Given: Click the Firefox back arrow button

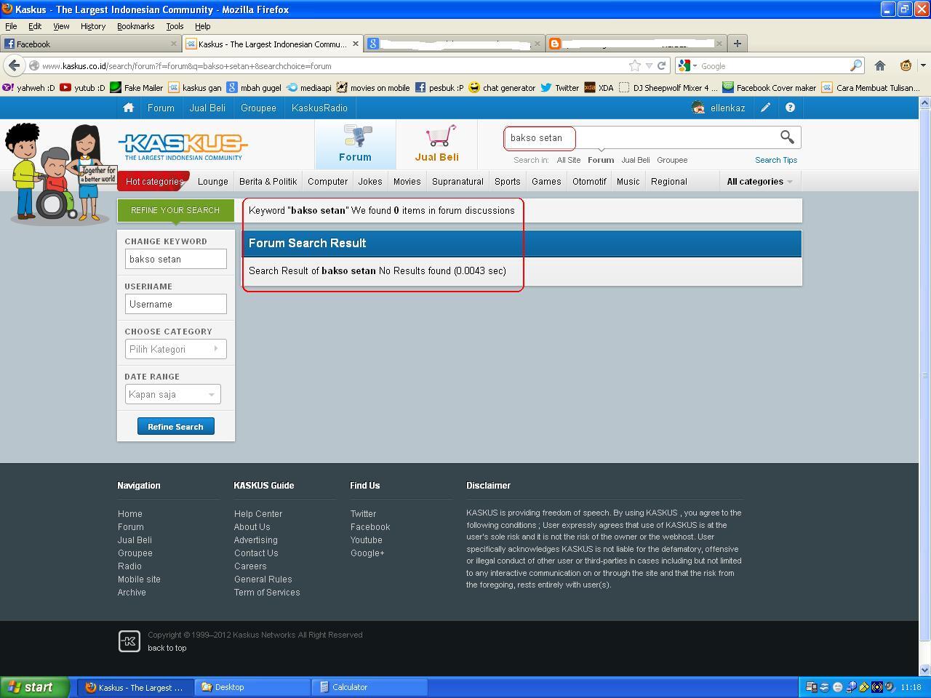Looking at the screenshot, I should pyautogui.click(x=14, y=65).
